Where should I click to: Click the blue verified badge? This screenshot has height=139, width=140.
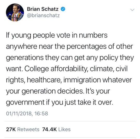click(63, 9)
